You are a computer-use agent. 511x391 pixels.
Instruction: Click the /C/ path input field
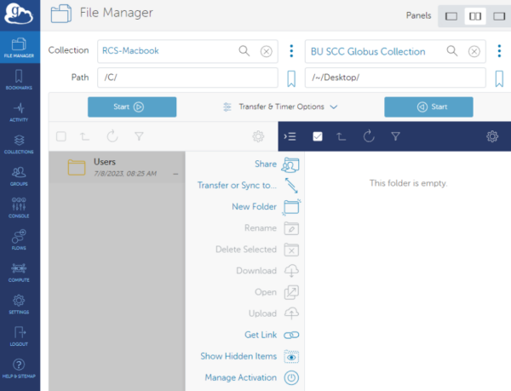(x=187, y=78)
